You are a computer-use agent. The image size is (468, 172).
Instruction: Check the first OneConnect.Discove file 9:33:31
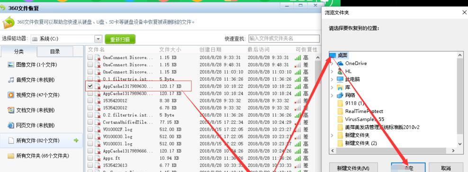click(x=90, y=57)
